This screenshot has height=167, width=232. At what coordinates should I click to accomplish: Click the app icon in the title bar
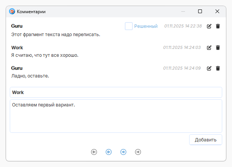(x=12, y=12)
